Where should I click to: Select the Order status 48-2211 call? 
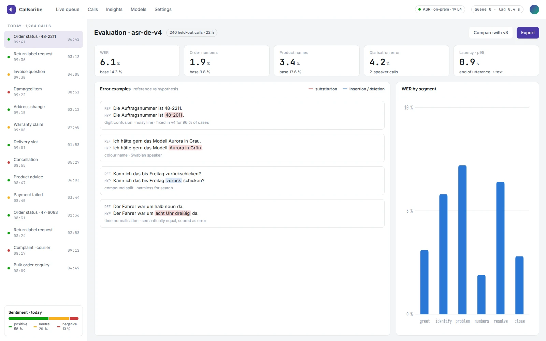43,39
